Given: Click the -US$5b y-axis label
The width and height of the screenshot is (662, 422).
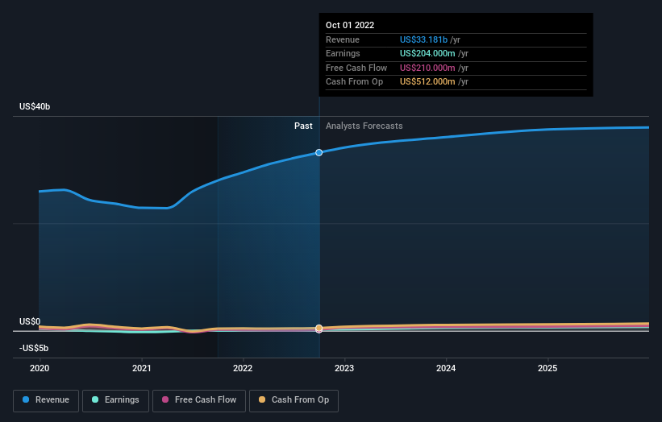Looking at the screenshot, I should coord(33,348).
